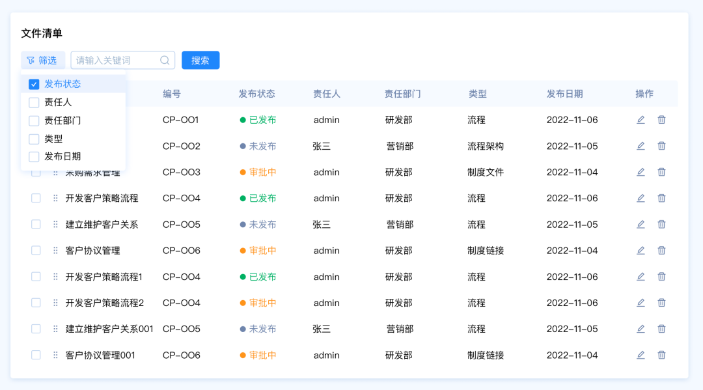Click the magnifier icon in the keyword box

tap(165, 61)
